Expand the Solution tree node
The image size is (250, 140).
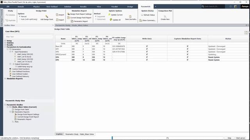pos(5,43)
